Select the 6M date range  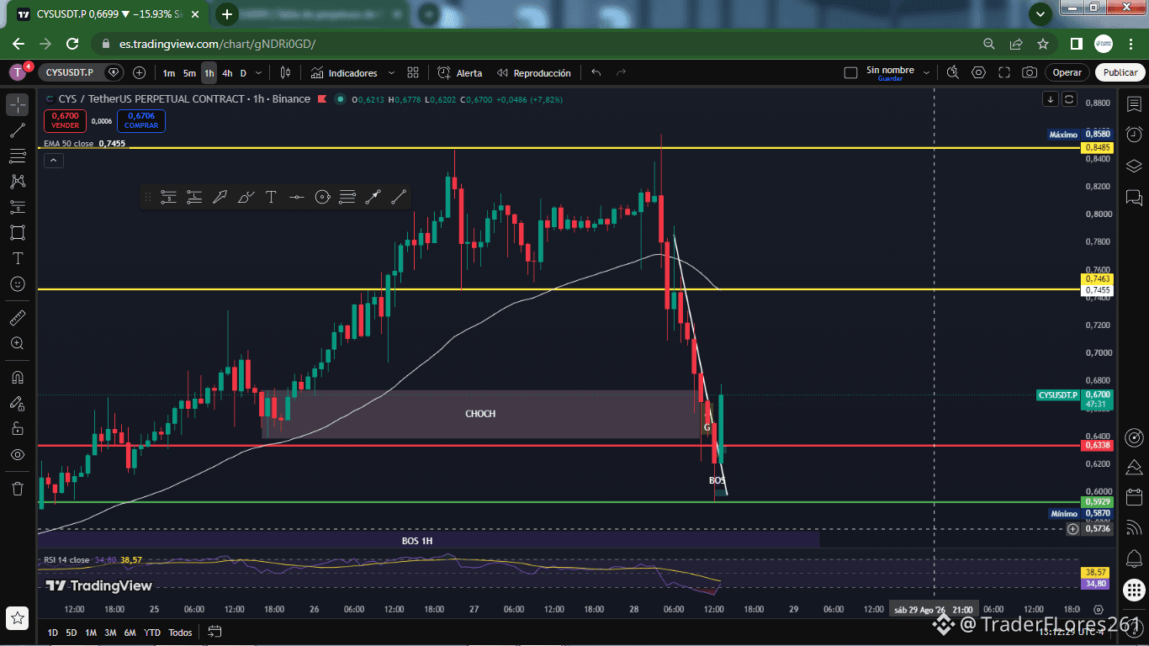coord(130,633)
